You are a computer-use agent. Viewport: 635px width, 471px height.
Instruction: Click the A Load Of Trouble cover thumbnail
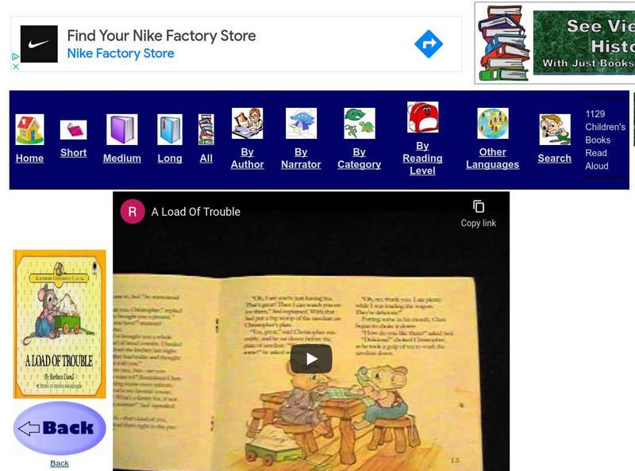60,324
